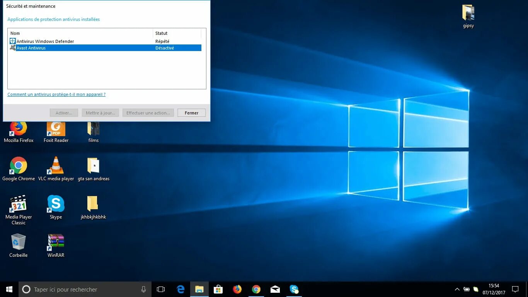Viewport: 528px width, 297px height.
Task: Select Avast Antivirus row in list
Action: point(105,48)
